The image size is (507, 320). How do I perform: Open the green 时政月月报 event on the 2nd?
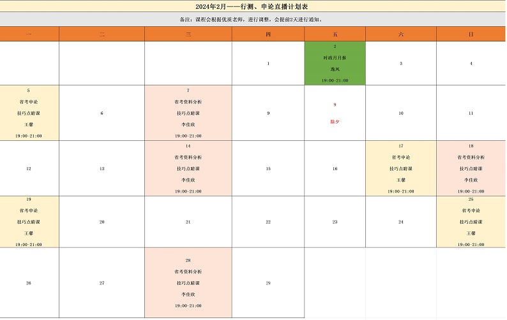point(335,63)
